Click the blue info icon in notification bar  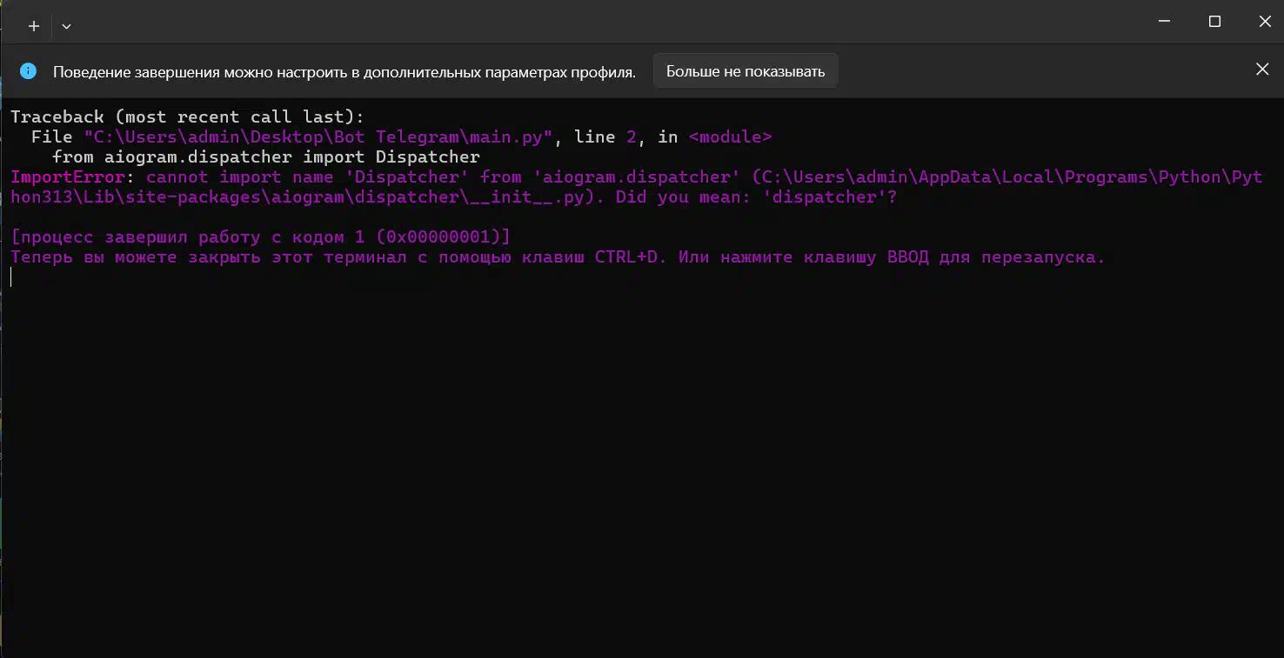coord(28,71)
